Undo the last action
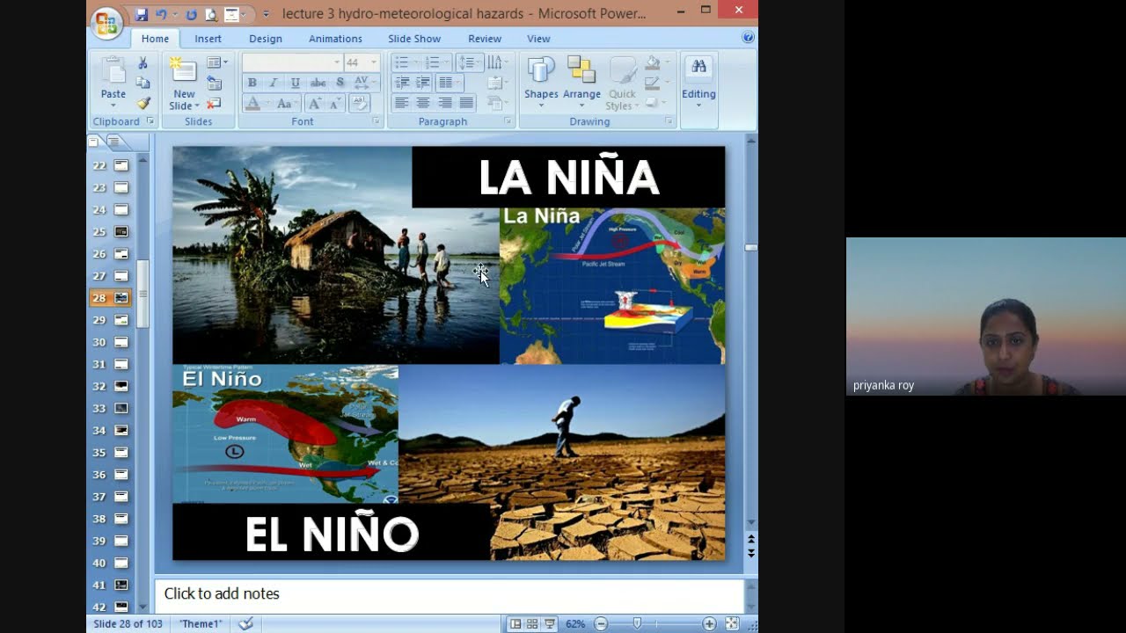The image size is (1126, 633). point(161,14)
